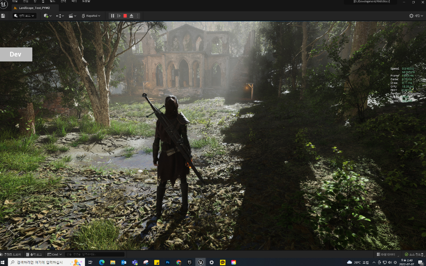Image resolution: width=426 pixels, height=266 pixels.
Task: Open Task View from the taskbar
Action: click(90, 262)
